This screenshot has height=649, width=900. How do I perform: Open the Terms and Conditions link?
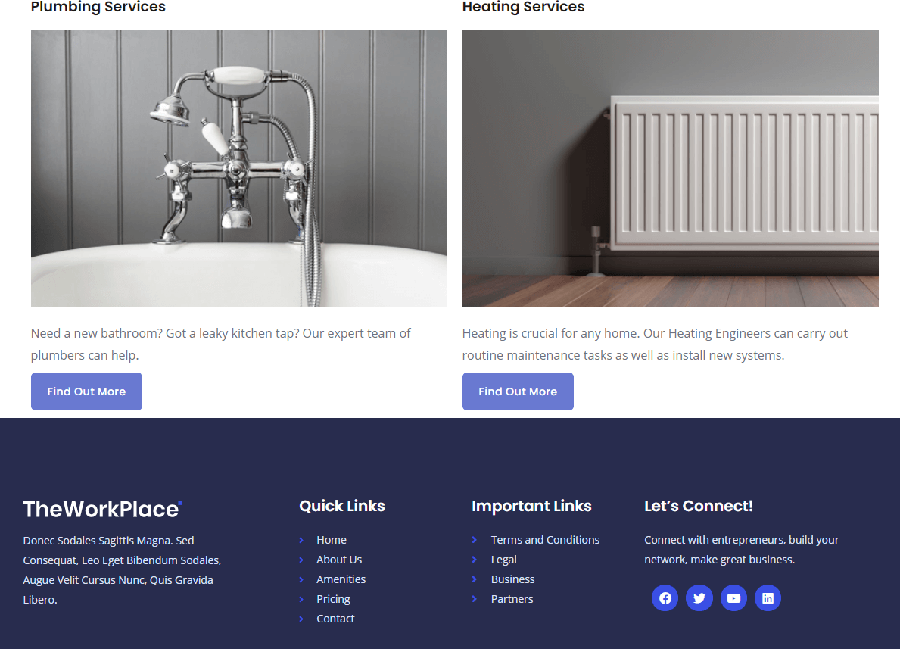click(x=545, y=540)
